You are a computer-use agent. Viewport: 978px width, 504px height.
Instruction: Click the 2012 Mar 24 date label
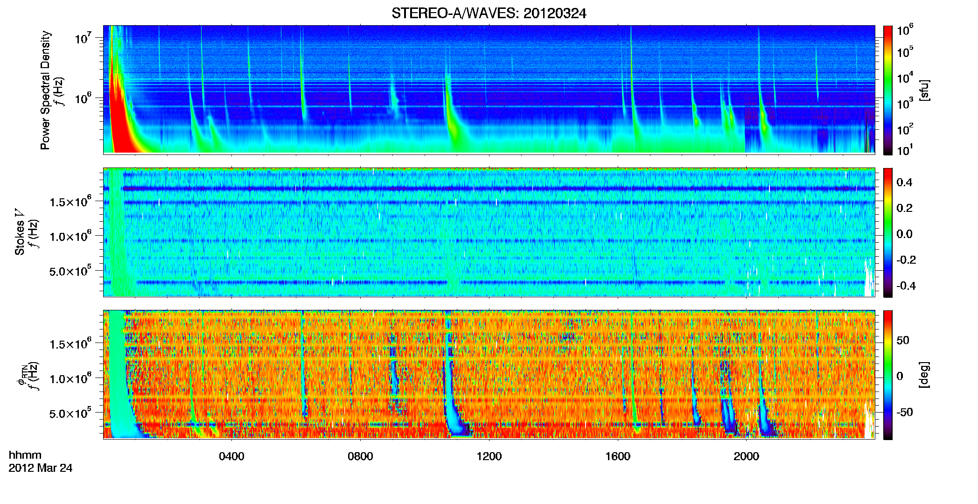click(41, 468)
